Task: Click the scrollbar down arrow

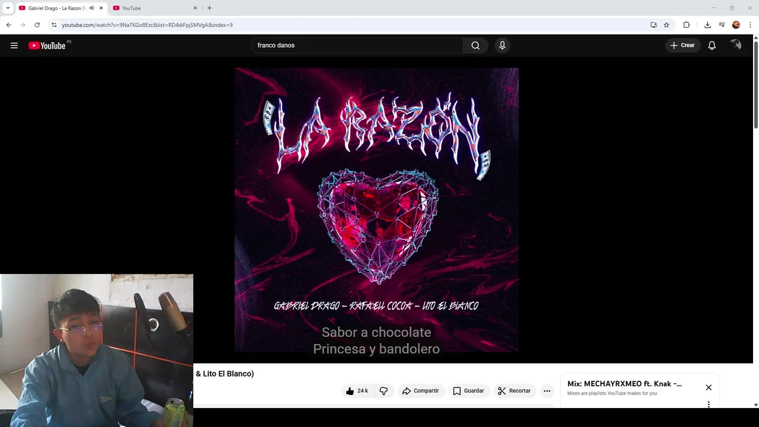Action: pyautogui.click(x=756, y=405)
